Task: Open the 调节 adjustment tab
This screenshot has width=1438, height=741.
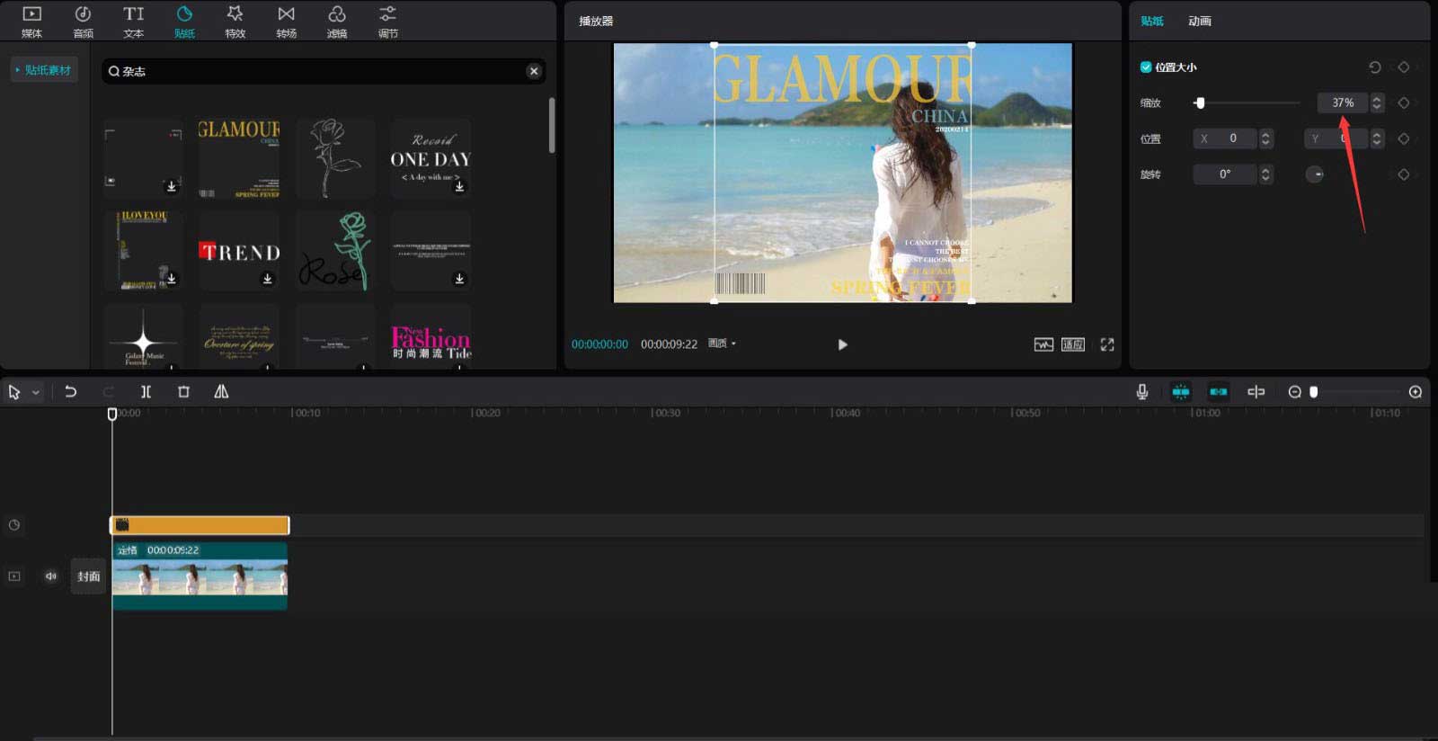Action: 387,22
